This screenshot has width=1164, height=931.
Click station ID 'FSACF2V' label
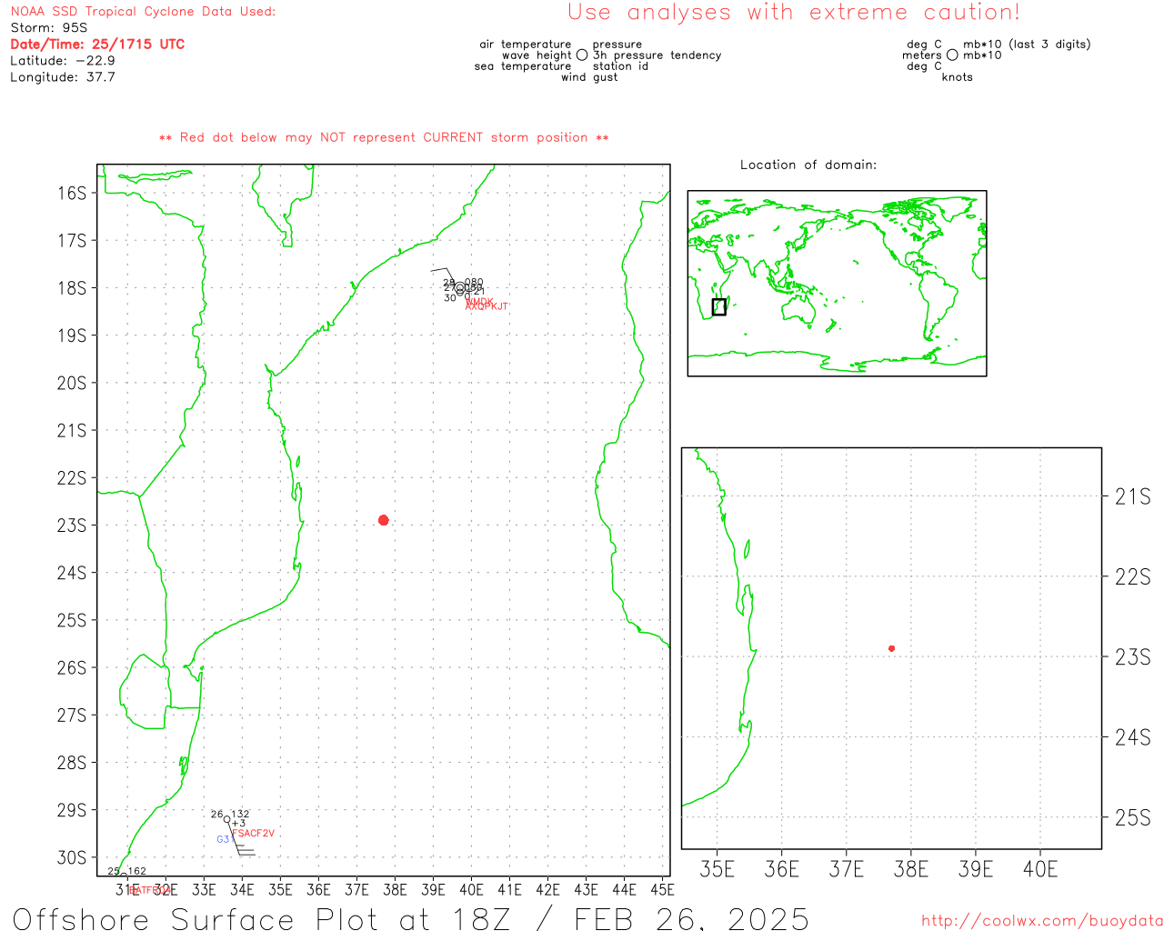(x=253, y=834)
